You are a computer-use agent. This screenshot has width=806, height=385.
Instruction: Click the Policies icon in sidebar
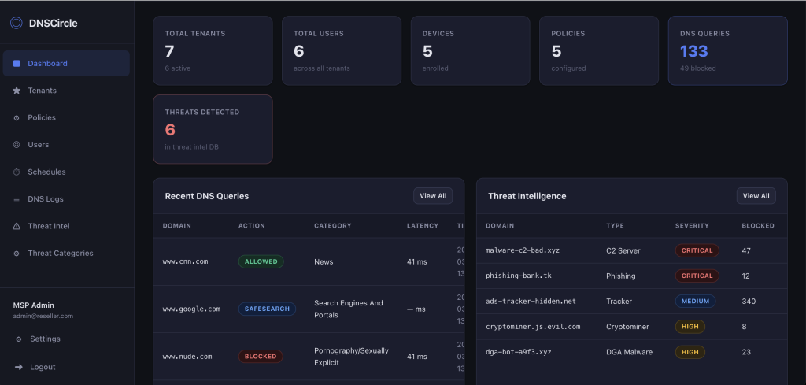pos(17,118)
